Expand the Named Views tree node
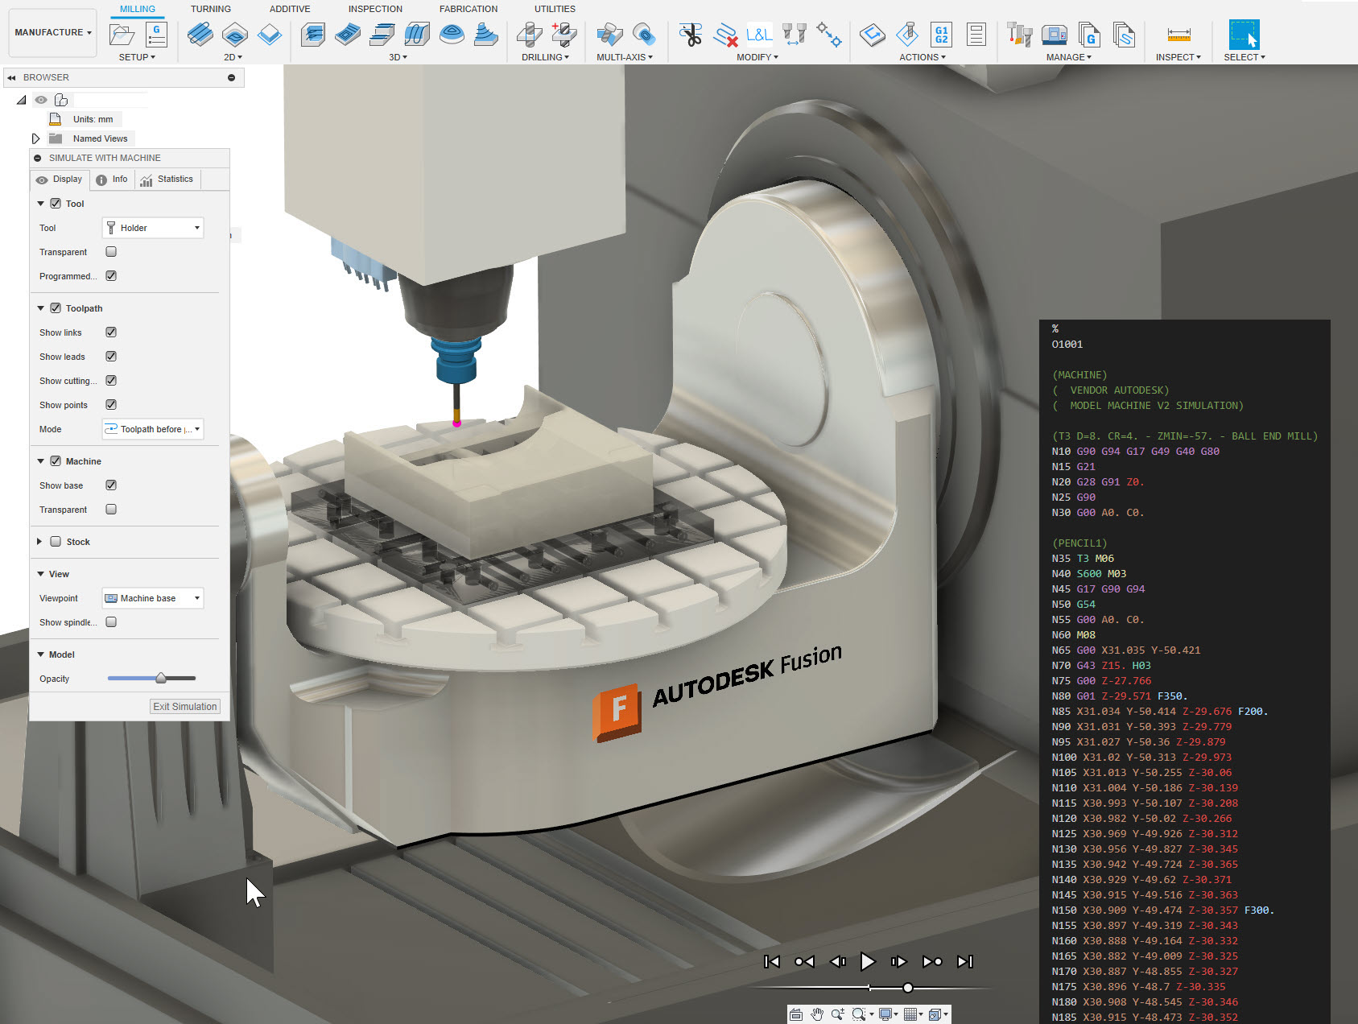This screenshot has width=1358, height=1024. click(x=35, y=138)
